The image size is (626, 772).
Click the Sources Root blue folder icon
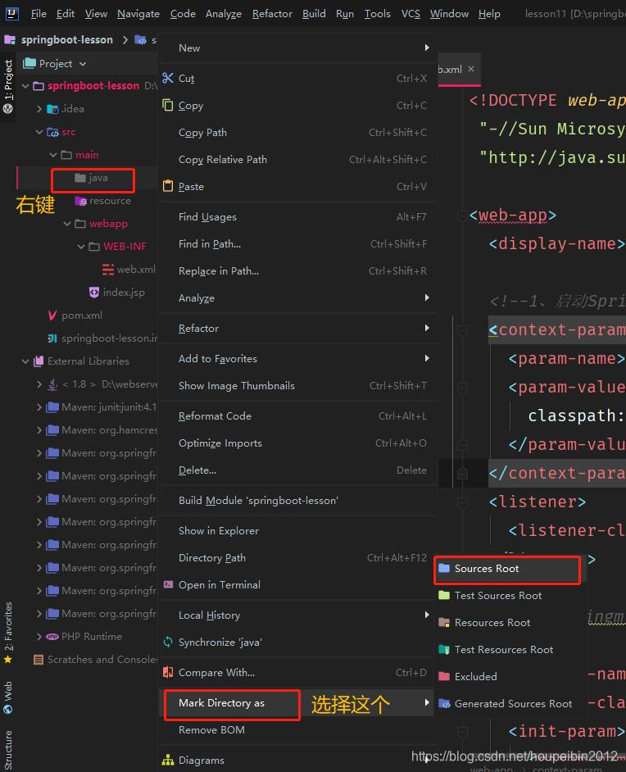tap(444, 568)
